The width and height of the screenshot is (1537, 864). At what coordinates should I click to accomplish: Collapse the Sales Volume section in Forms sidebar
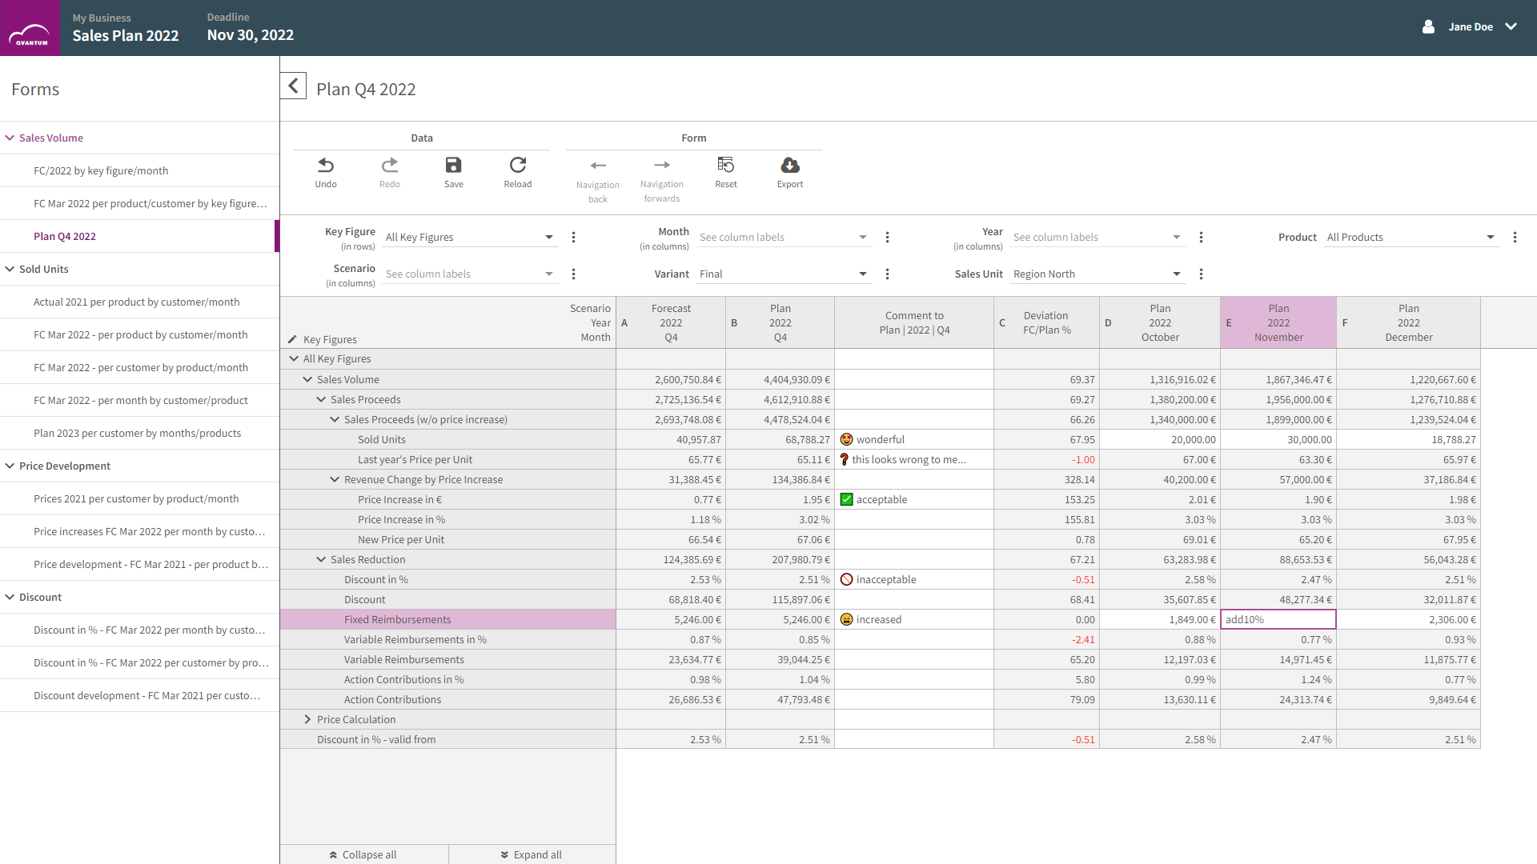(10, 138)
